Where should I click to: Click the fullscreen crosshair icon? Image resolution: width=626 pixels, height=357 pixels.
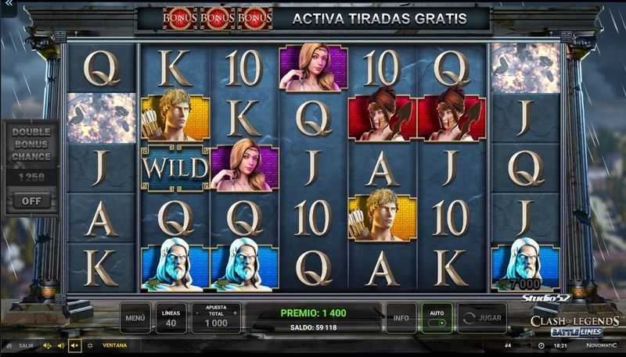point(90,345)
